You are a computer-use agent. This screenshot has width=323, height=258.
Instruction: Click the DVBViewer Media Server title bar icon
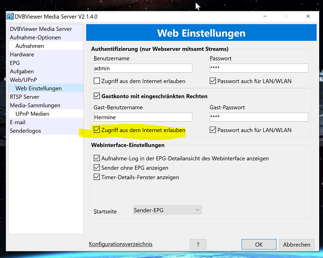pos(10,17)
